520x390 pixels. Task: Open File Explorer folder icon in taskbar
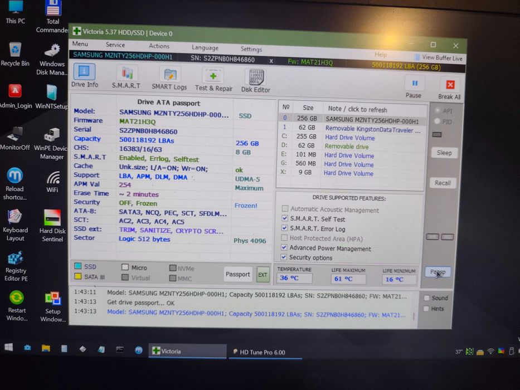(x=46, y=348)
